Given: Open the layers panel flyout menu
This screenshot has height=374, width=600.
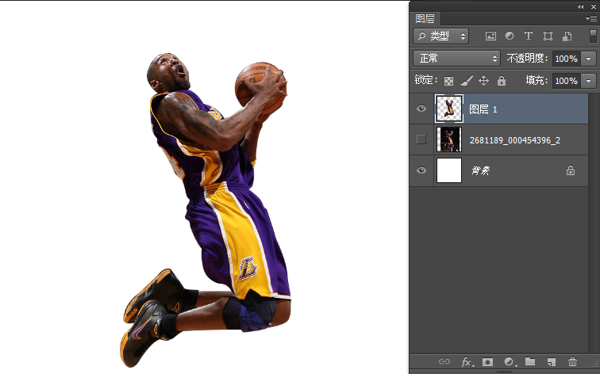Looking at the screenshot, I should point(590,18).
